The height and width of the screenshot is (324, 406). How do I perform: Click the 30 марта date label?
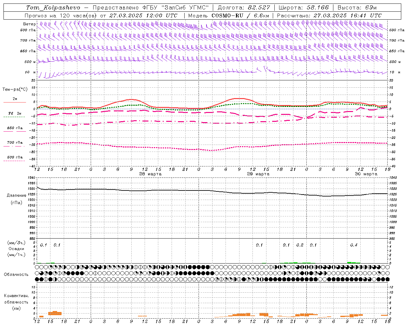click(x=366, y=174)
